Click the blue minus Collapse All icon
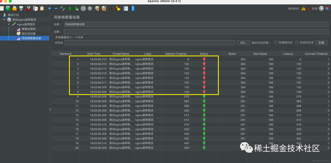Image resolution: width=331 pixels, height=163 pixels. point(56,9)
